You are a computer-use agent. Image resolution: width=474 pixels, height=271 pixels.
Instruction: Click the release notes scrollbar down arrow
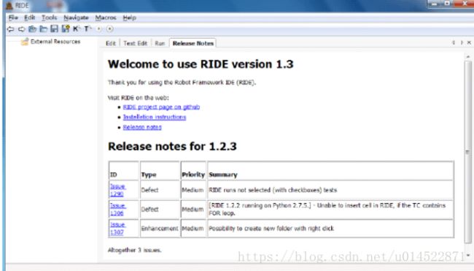click(468, 255)
